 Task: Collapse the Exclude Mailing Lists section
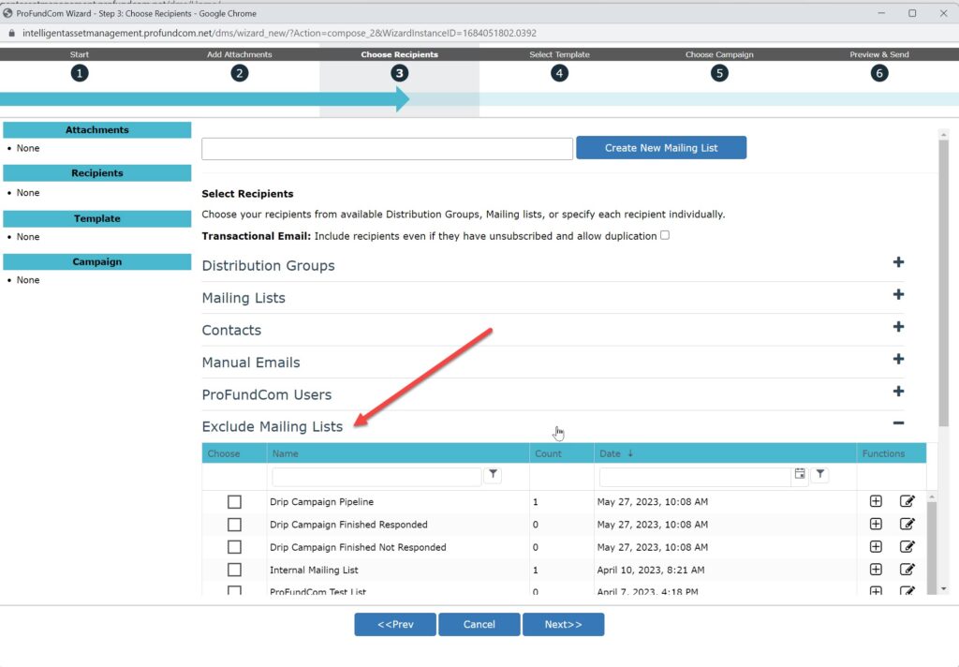[898, 423]
